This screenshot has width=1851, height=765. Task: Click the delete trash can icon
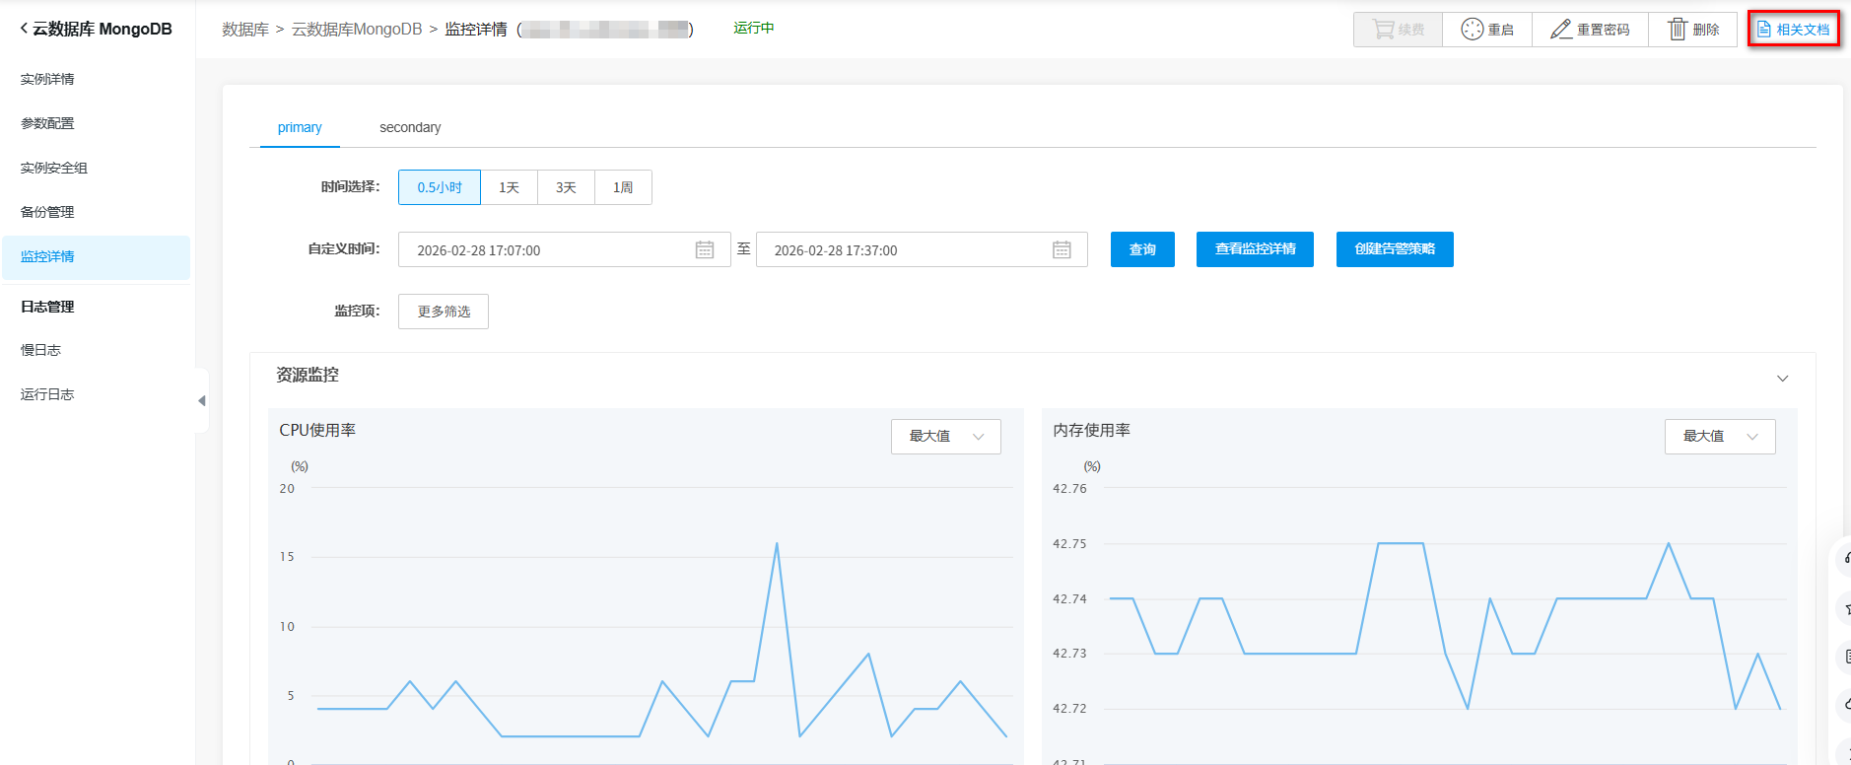(1677, 30)
